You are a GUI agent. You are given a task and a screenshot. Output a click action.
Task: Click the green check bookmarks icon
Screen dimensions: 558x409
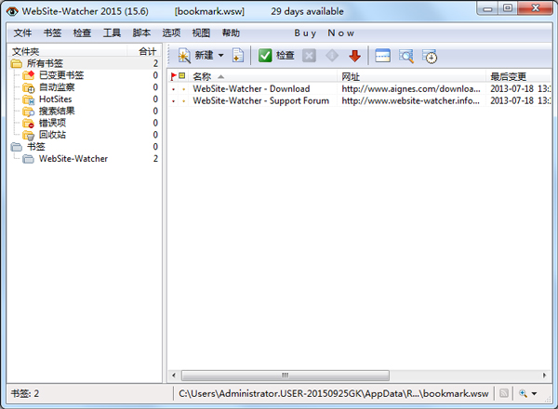point(265,56)
